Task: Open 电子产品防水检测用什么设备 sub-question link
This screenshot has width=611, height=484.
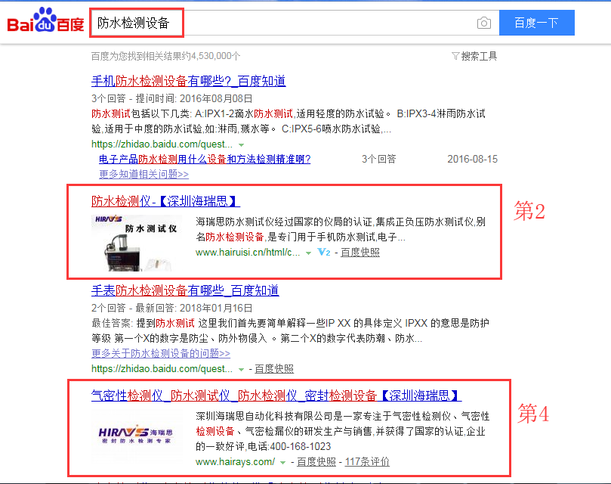Action: click(x=205, y=160)
